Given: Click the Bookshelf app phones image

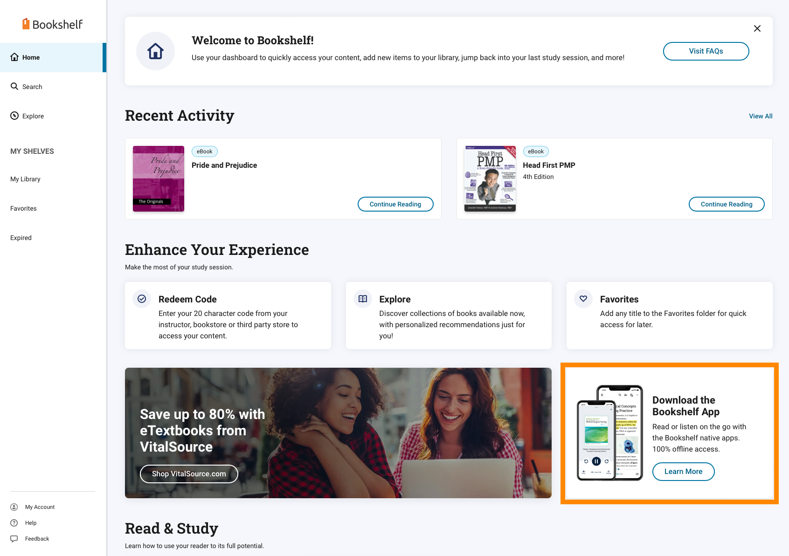Looking at the screenshot, I should pyautogui.click(x=610, y=433).
